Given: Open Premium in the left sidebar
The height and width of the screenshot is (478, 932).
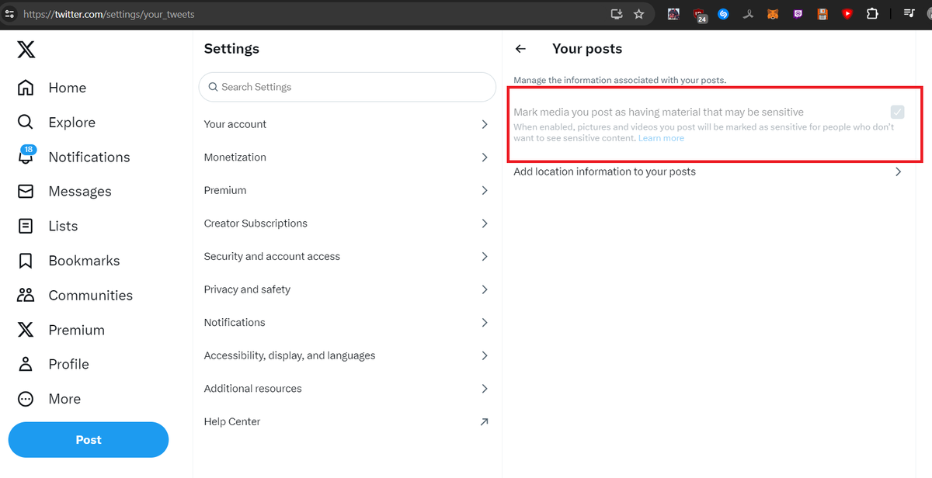Looking at the screenshot, I should [x=61, y=330].
